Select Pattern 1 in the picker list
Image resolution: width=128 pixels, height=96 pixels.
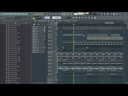[39, 27]
